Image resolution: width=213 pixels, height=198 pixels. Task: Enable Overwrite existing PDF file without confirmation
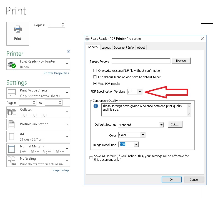(95, 70)
